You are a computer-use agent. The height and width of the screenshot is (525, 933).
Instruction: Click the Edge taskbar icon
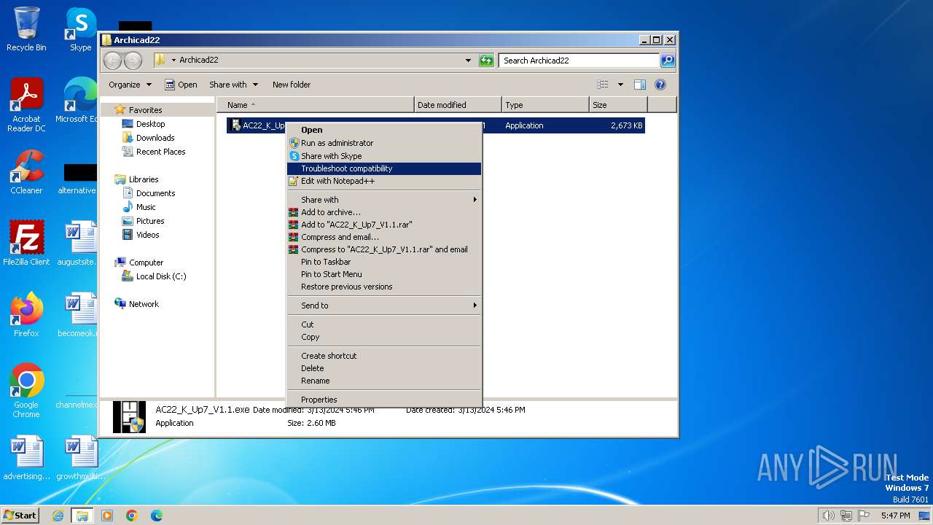(x=157, y=516)
